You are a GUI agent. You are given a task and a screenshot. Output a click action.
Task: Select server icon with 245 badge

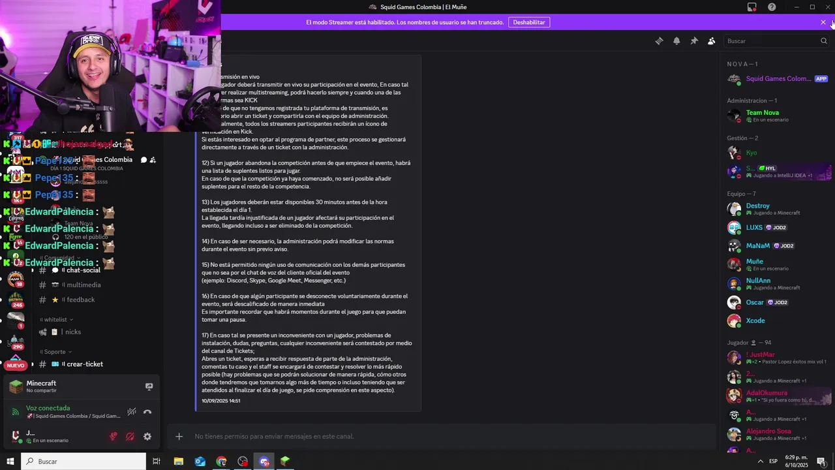(16, 300)
